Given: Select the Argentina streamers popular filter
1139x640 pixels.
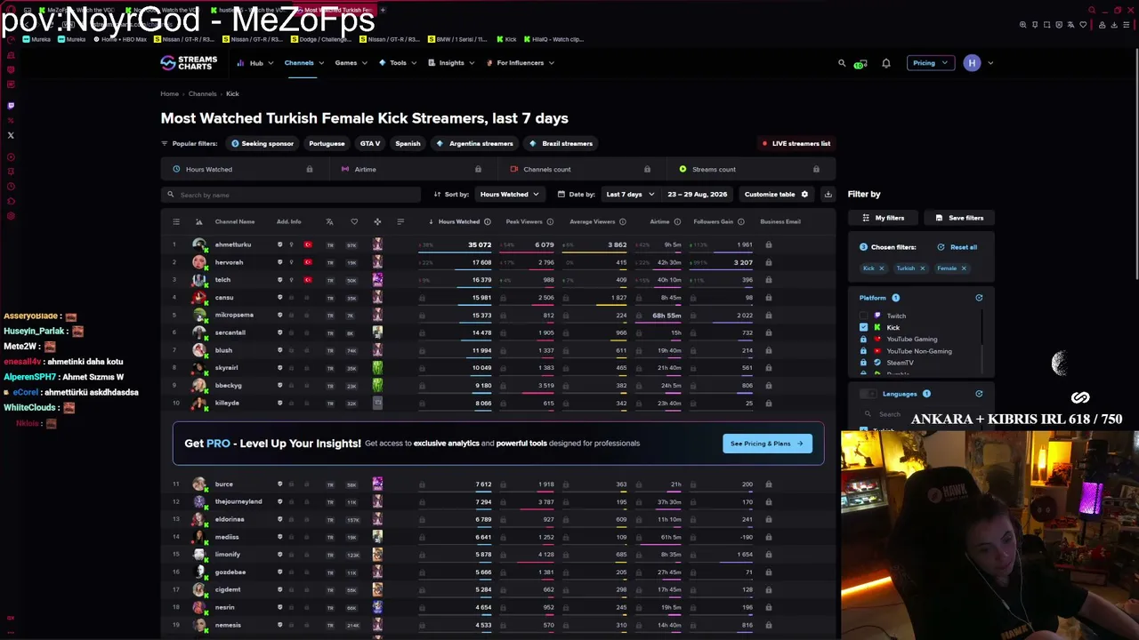Looking at the screenshot, I should (475, 143).
